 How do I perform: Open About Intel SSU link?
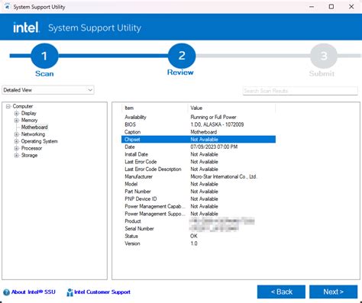coord(34,292)
